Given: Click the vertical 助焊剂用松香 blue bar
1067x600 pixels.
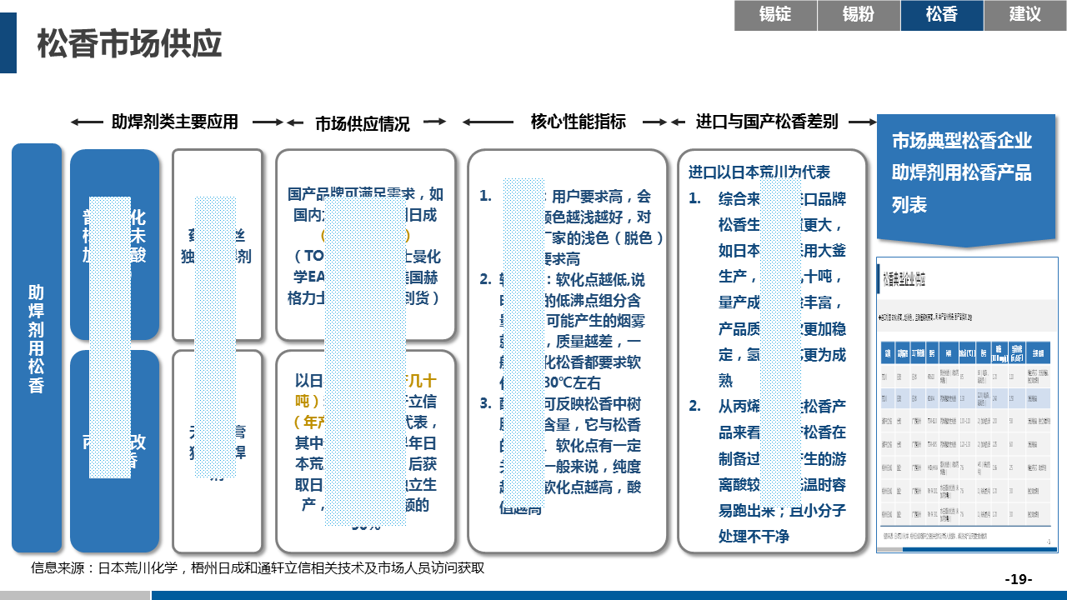Looking at the screenshot, I should tap(37, 347).
